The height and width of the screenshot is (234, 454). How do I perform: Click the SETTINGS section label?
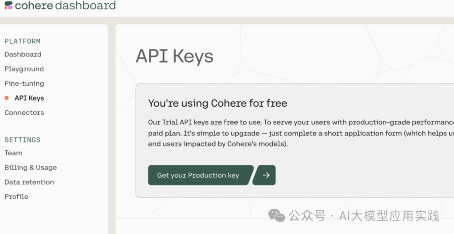tap(22, 140)
